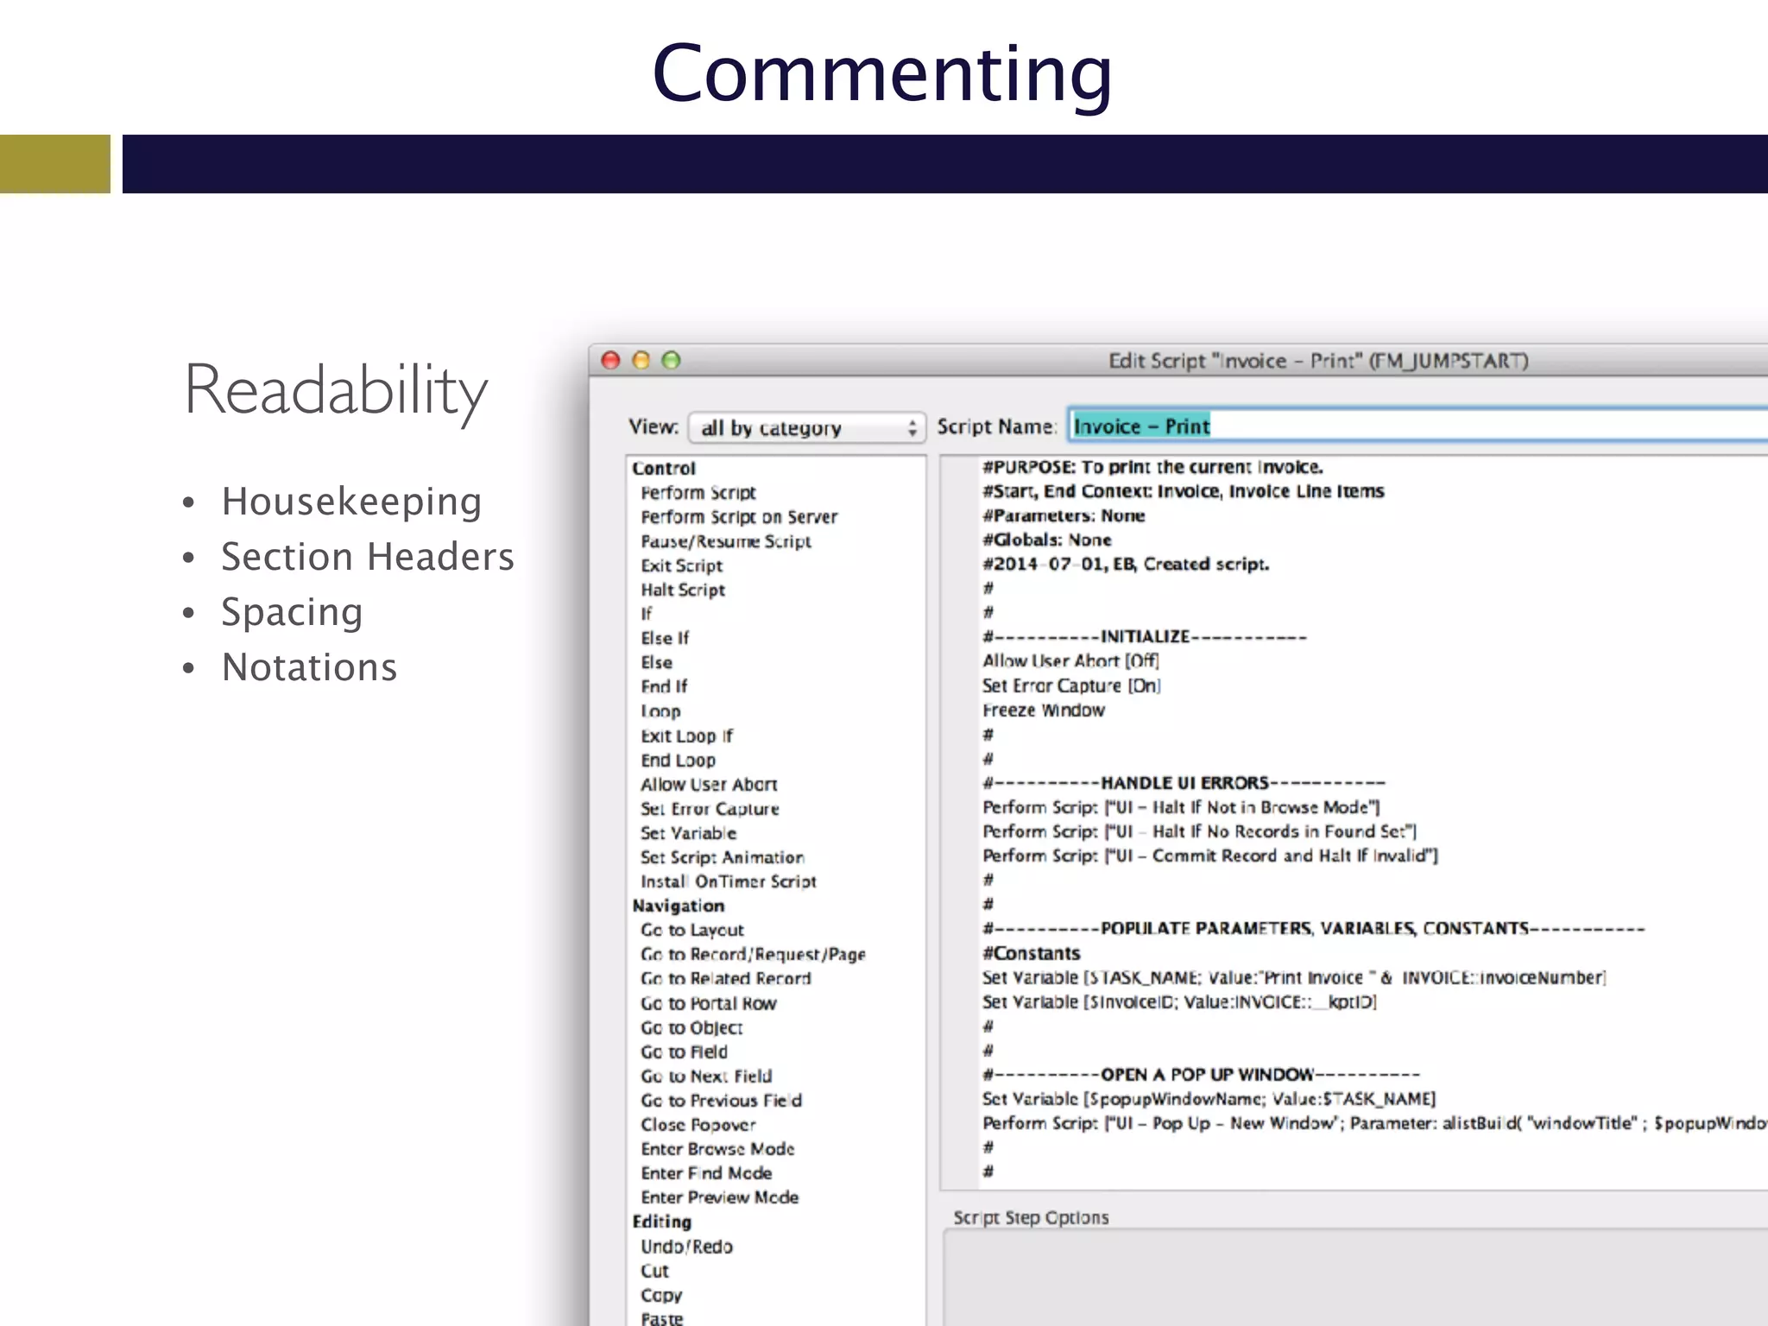This screenshot has height=1326, width=1768.
Task: Select 'Set Variable' in the step list
Action: point(688,833)
